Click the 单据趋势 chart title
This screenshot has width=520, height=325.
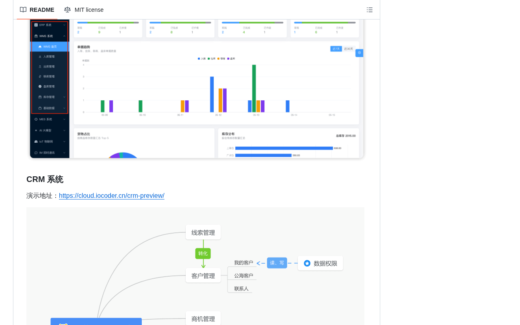(84, 47)
